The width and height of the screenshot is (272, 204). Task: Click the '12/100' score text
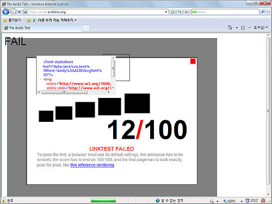[147, 129]
